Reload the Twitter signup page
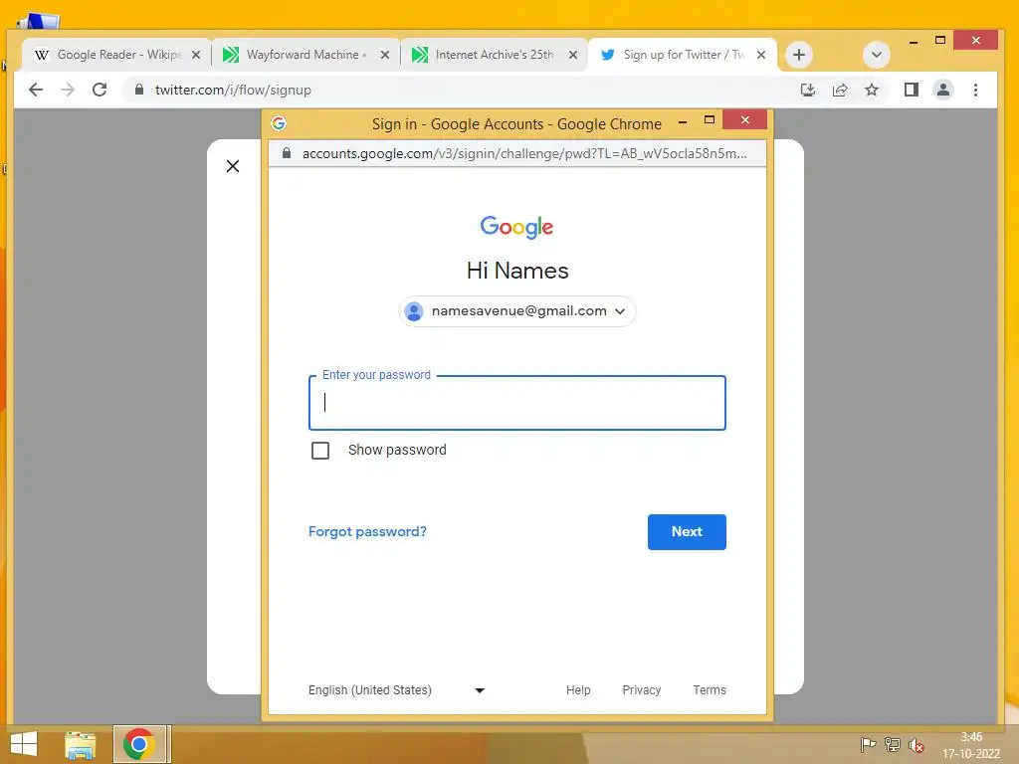The image size is (1019, 764). (x=100, y=90)
